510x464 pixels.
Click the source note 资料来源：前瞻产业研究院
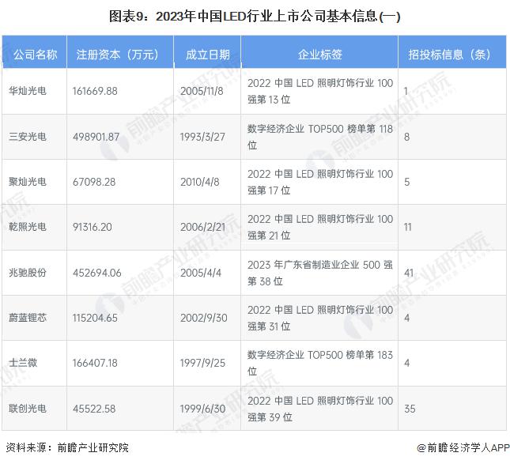pyautogui.click(x=67, y=447)
